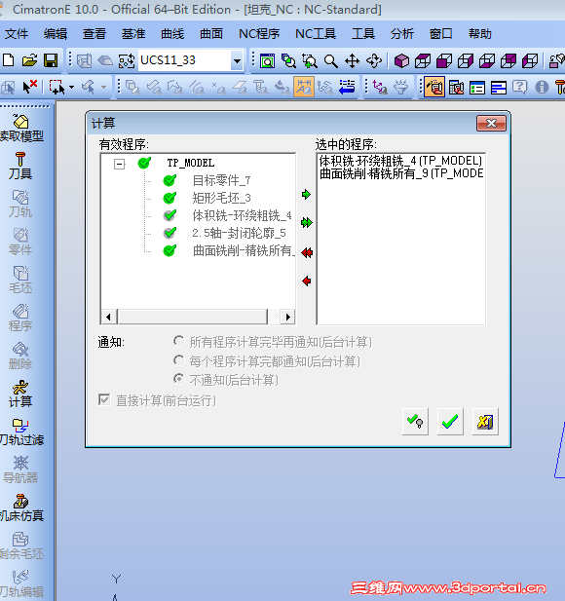Open the NC工具 menu
Screen dimensions: 565x601
pyautogui.click(x=316, y=34)
